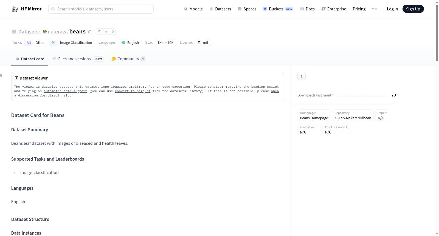
Task: Click the 1K<n<10K size tag
Action: [165, 42]
